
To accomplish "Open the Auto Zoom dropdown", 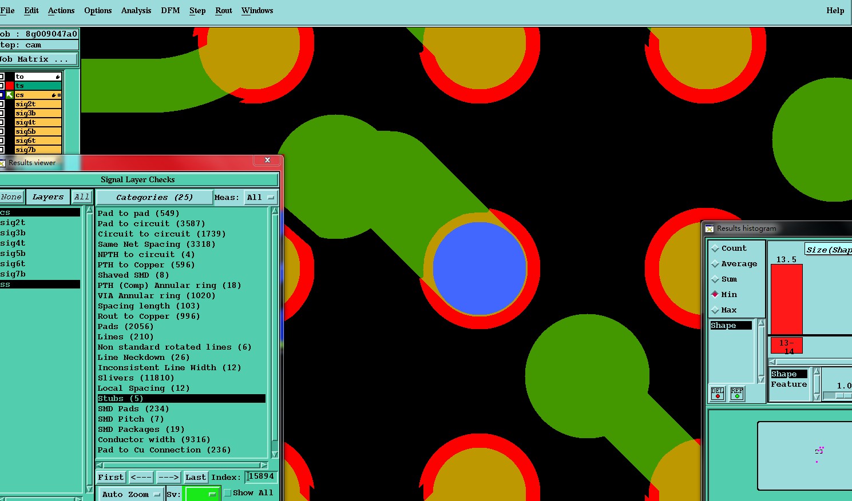I will 130,494.
